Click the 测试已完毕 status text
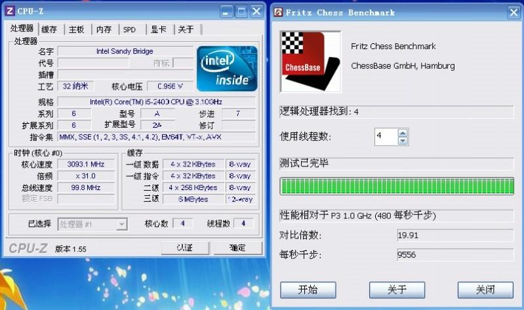524x310 pixels. coord(304,163)
